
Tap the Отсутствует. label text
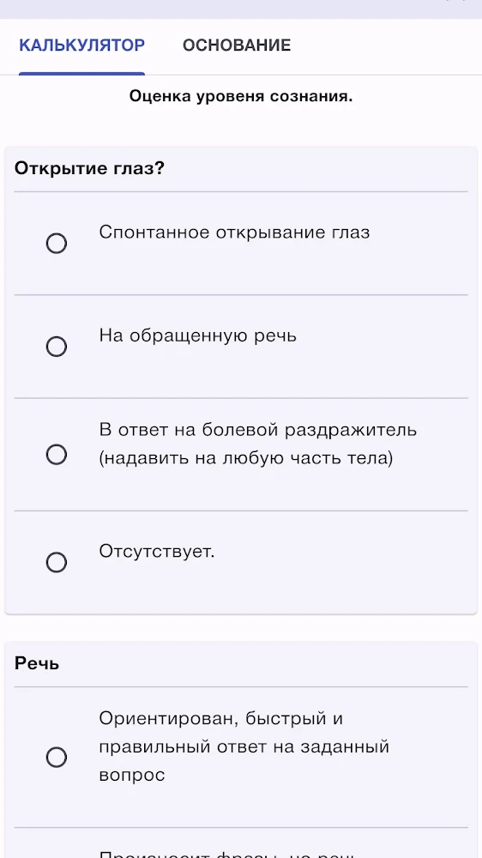tap(157, 552)
